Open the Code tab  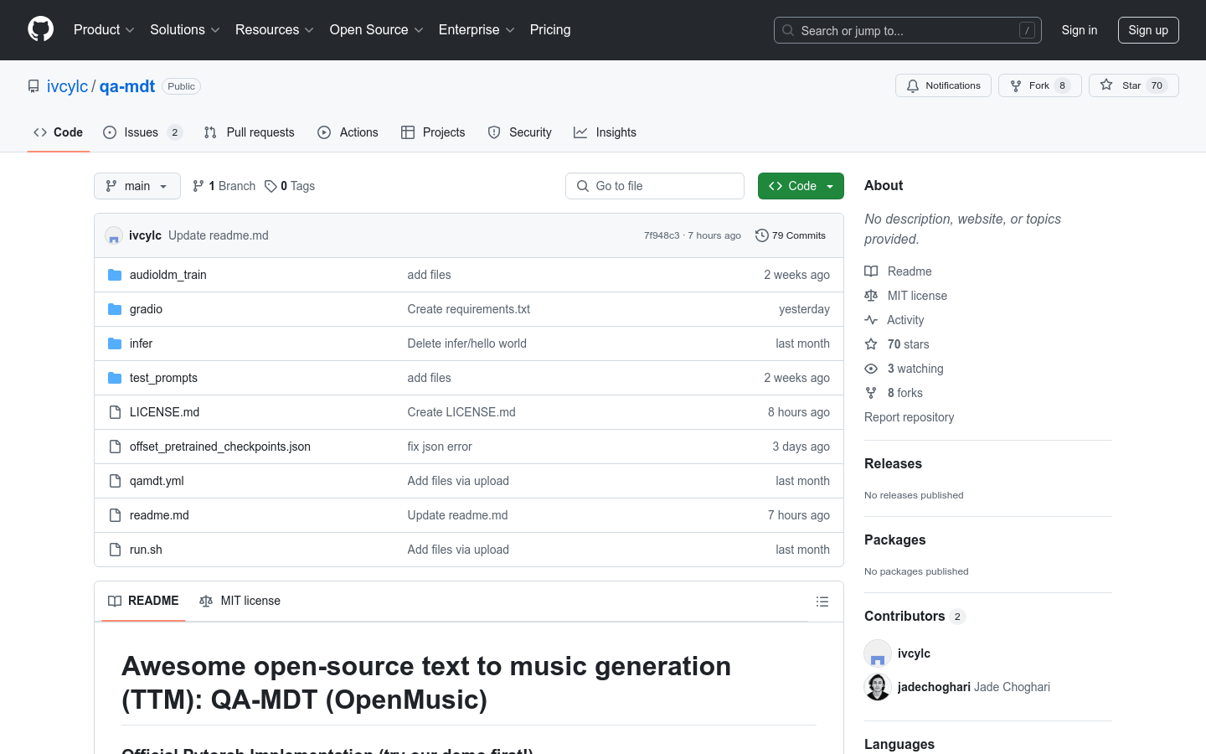[59, 132]
